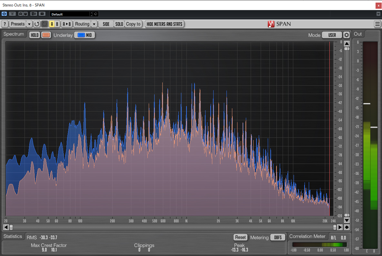This screenshot has height=256, width=382.
Task: Click the RMS value -33.7
Action: [x=53, y=238]
